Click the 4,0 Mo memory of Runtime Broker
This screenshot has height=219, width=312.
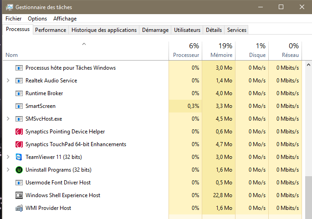coord(224,93)
